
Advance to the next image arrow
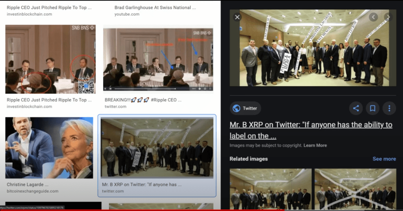pyautogui.click(x=388, y=17)
